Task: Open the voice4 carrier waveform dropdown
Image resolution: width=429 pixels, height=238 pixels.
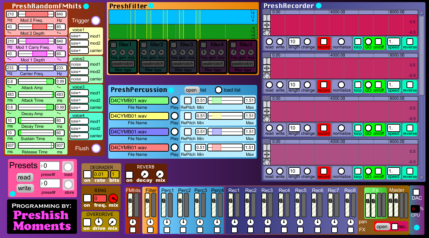Action: [79, 136]
